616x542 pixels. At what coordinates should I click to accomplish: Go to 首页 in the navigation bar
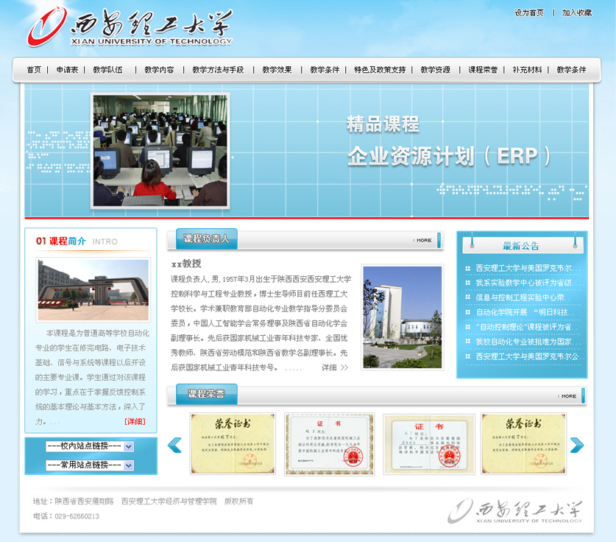point(34,70)
